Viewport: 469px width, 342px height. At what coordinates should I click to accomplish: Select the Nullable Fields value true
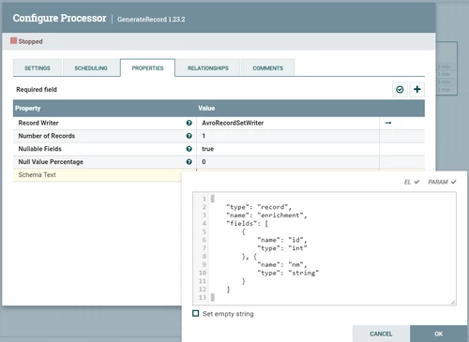point(288,149)
